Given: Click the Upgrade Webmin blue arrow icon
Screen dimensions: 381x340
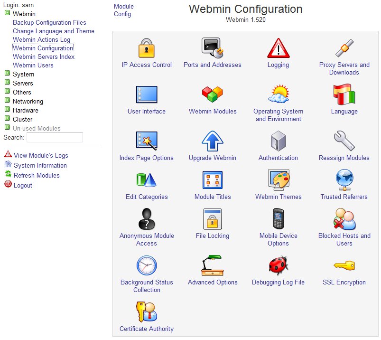Looking at the screenshot, I should pyautogui.click(x=213, y=141).
